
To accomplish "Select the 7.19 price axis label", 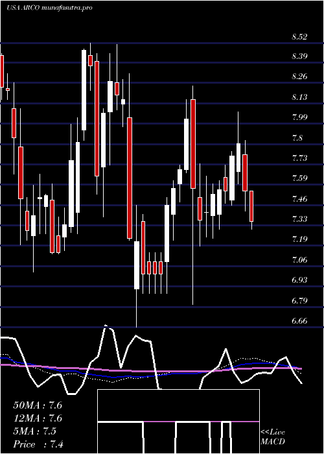I will click(299, 239).
